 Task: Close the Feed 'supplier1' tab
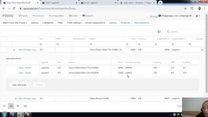tap(76, 3)
